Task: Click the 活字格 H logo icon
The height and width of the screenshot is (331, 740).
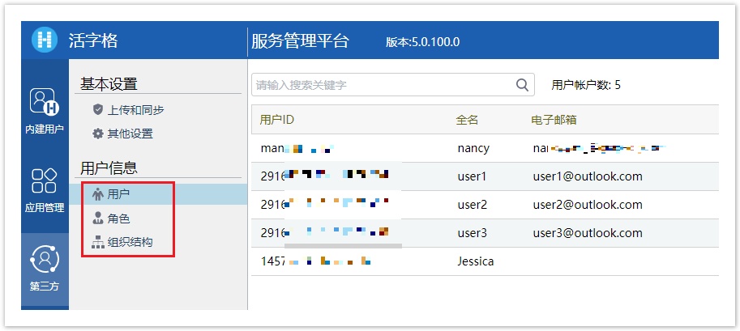Action: pyautogui.click(x=45, y=40)
